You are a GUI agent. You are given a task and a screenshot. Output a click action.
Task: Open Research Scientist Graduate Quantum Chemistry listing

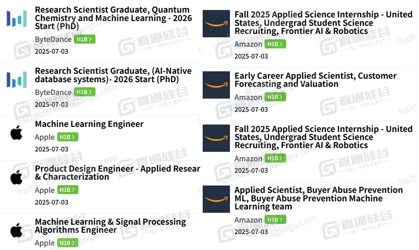(x=113, y=18)
